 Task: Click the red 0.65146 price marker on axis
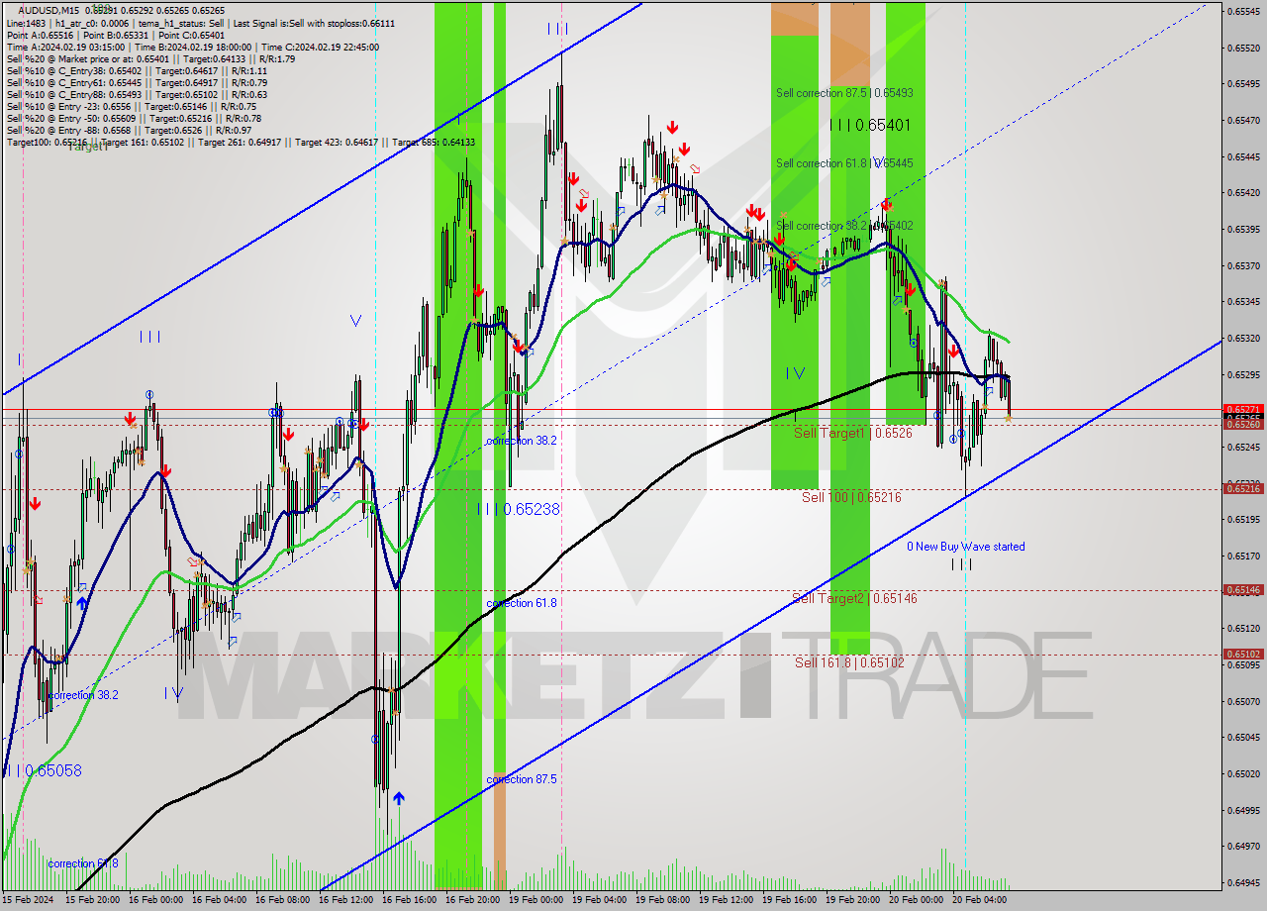coord(1242,589)
